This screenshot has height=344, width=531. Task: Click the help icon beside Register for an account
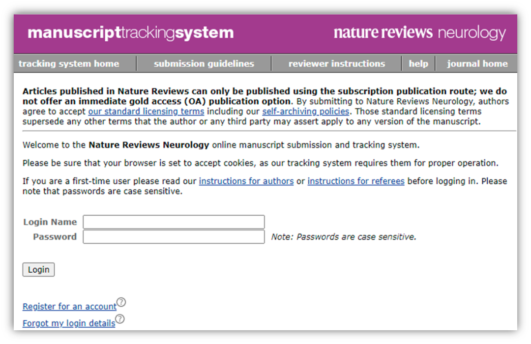121,302
